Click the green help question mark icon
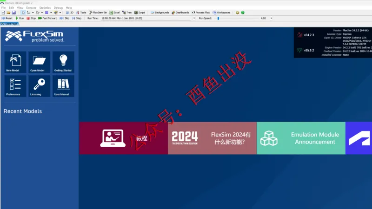 coord(243,13)
